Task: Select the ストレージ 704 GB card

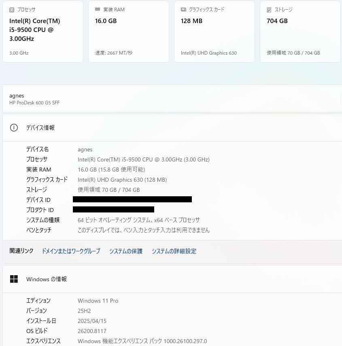Action: 300,31
